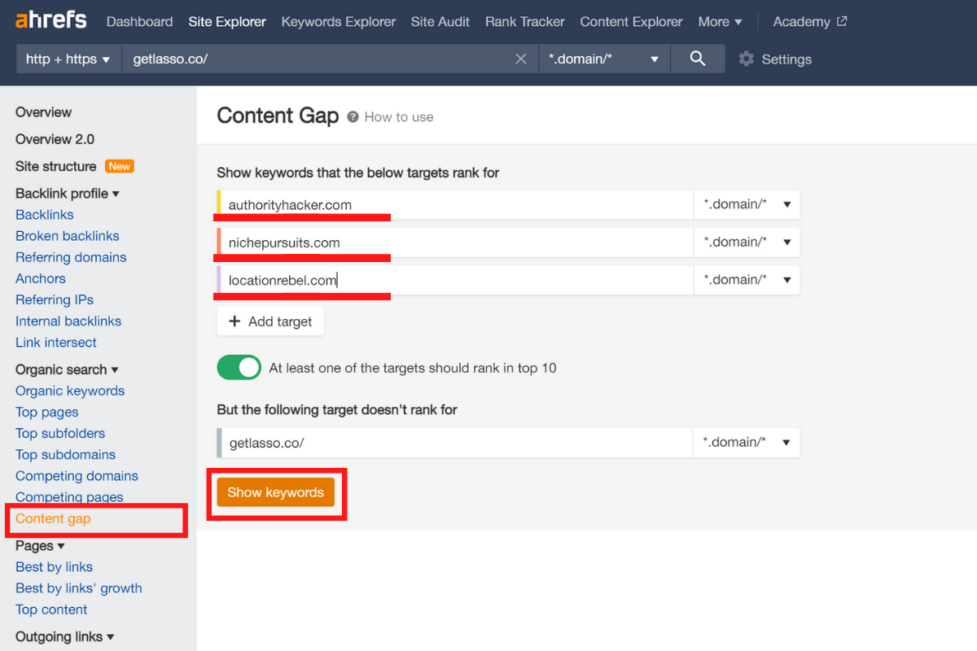Open Site structure in sidebar

55,166
